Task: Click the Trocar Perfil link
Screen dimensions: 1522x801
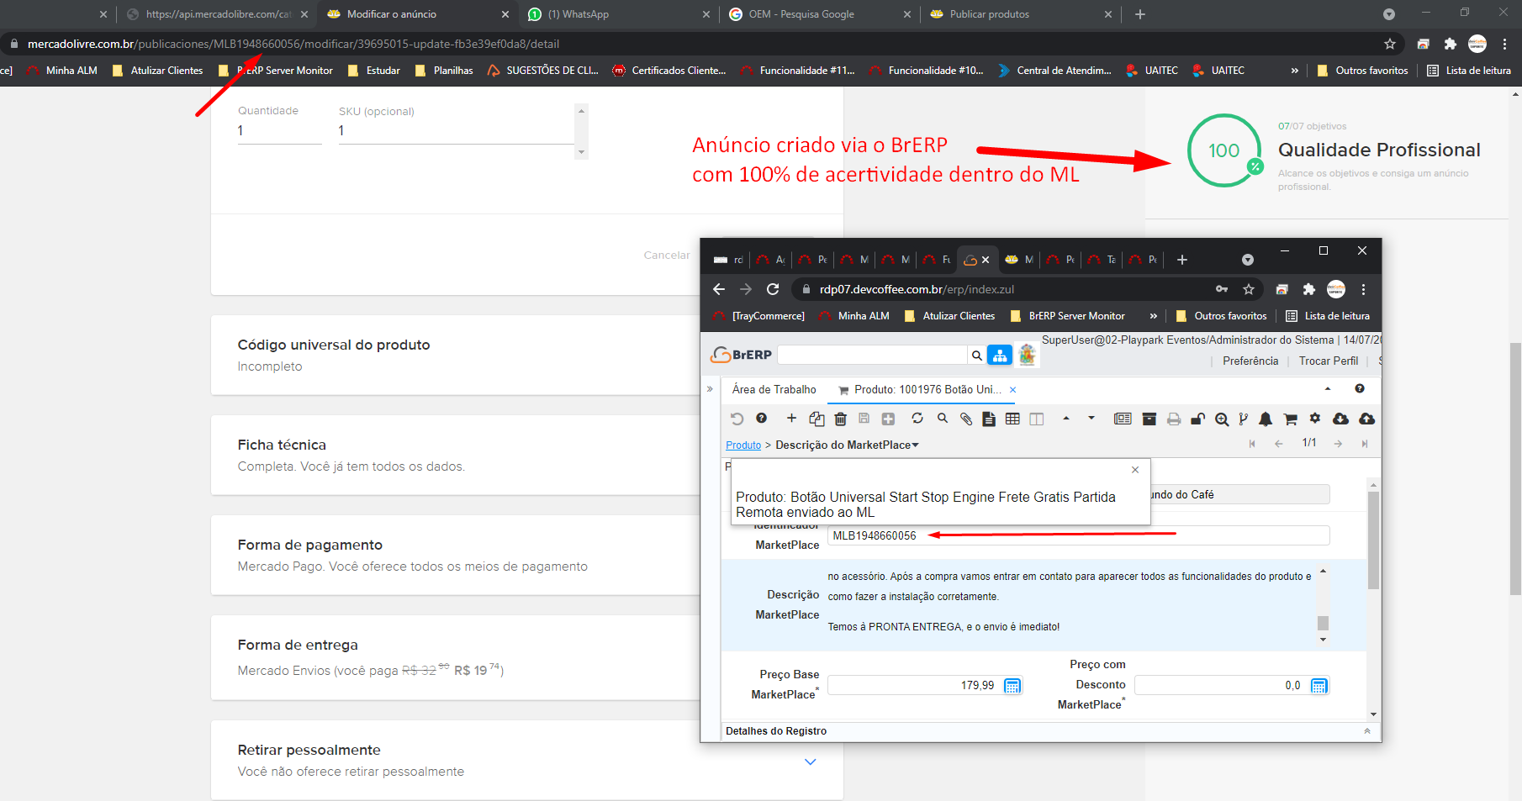Action: point(1328,361)
